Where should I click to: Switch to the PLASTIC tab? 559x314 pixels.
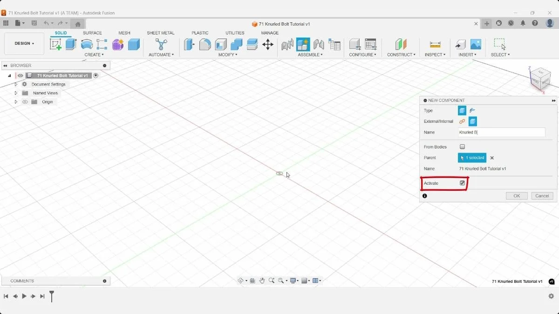(200, 33)
